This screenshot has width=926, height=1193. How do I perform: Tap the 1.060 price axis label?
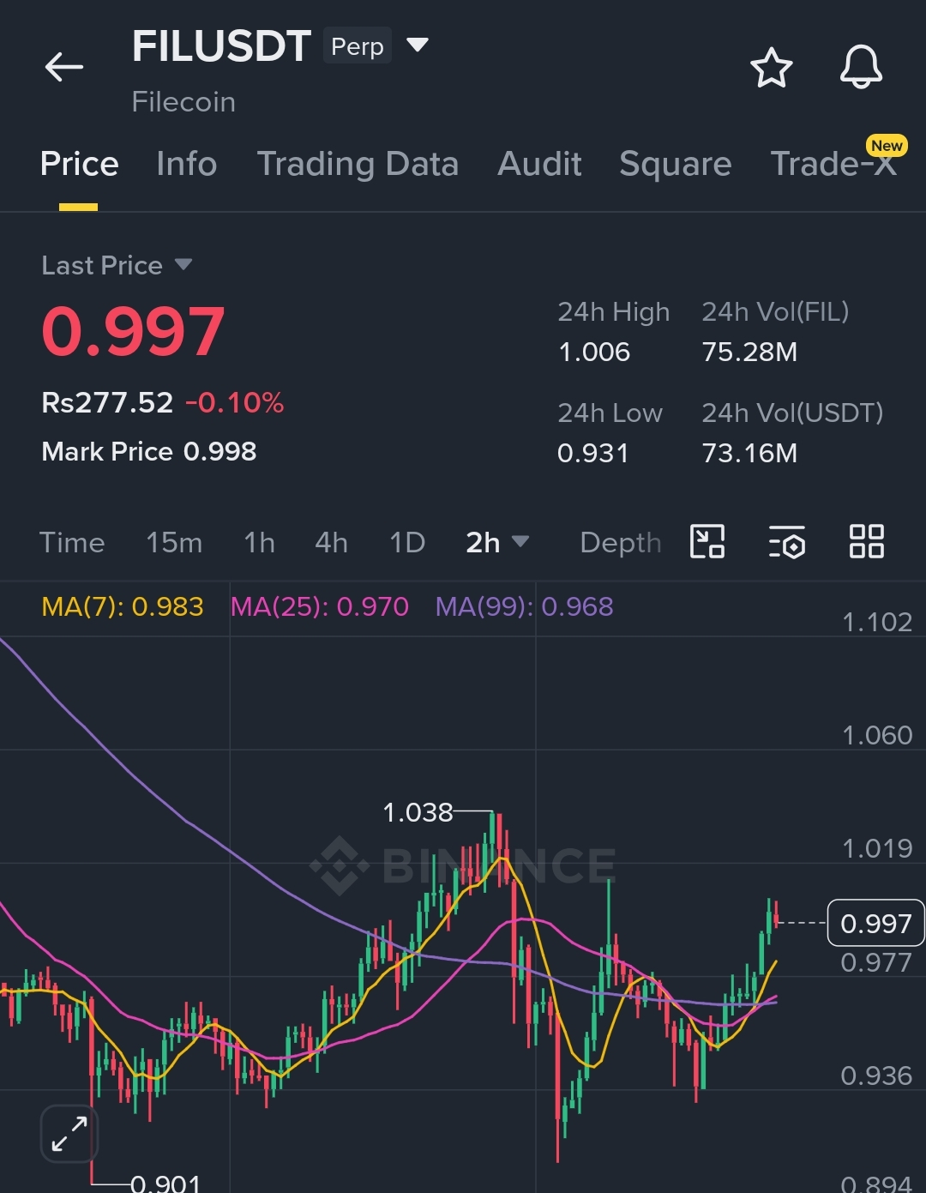877,735
